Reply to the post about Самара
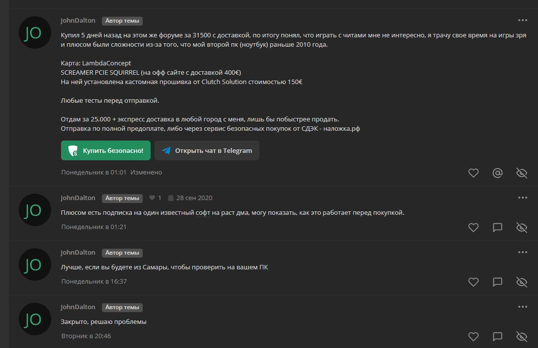The image size is (538, 348). (x=497, y=282)
